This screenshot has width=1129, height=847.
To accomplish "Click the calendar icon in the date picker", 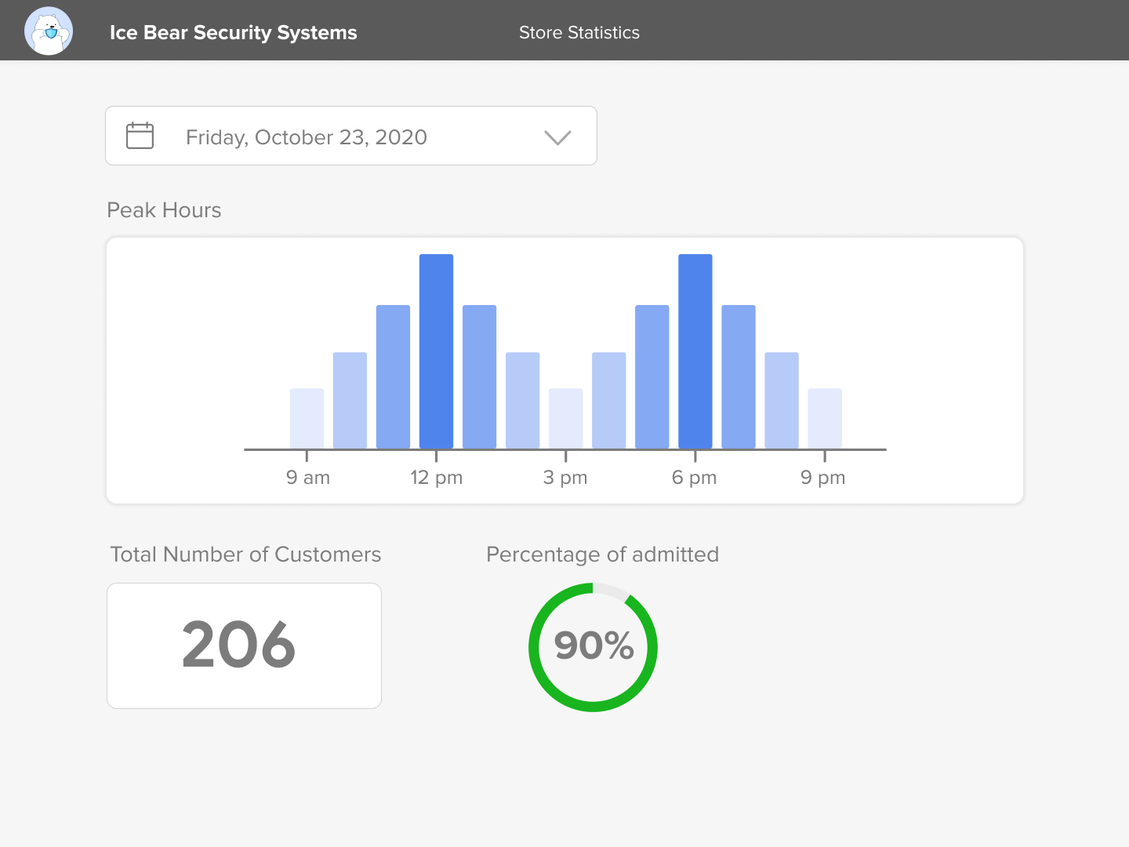I will coord(140,136).
